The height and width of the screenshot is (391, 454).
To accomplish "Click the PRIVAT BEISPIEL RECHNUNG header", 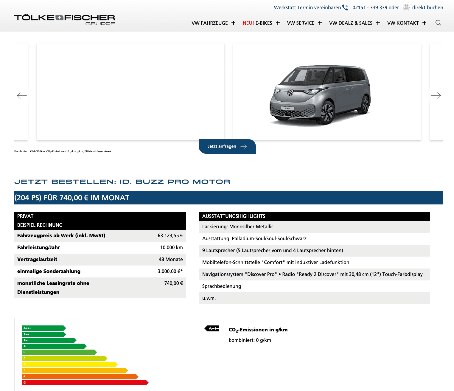I will 100,221.
